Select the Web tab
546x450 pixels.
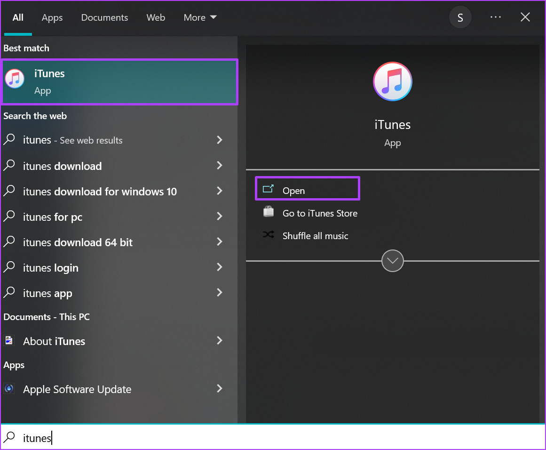pyautogui.click(x=156, y=17)
